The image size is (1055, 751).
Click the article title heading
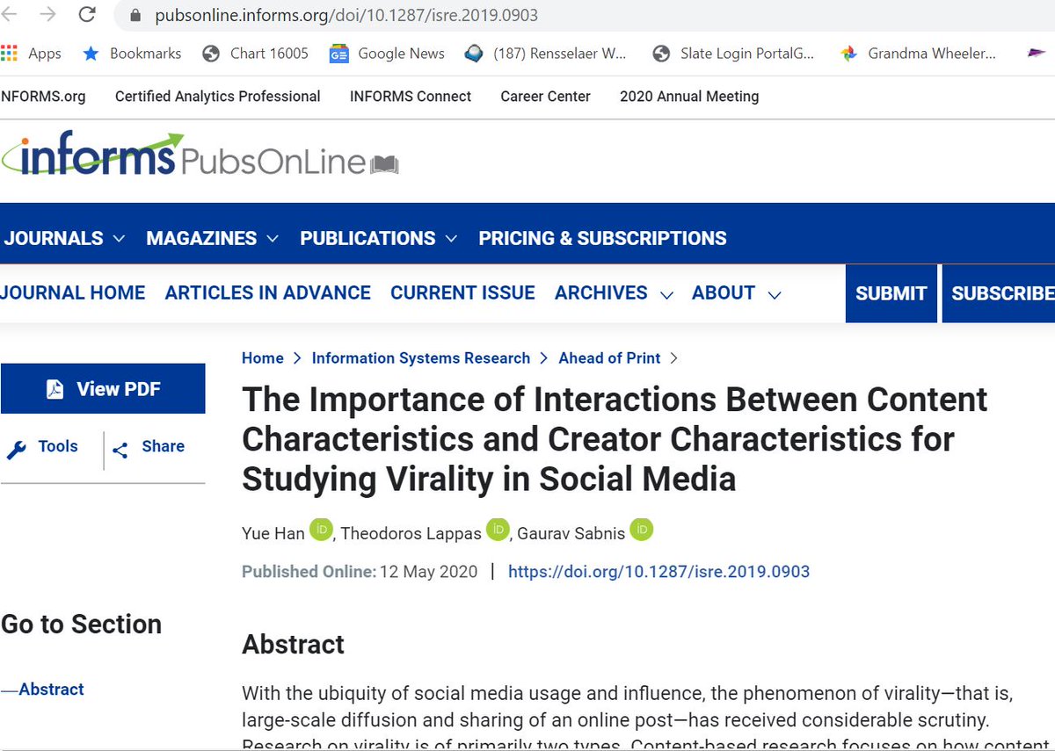click(615, 439)
